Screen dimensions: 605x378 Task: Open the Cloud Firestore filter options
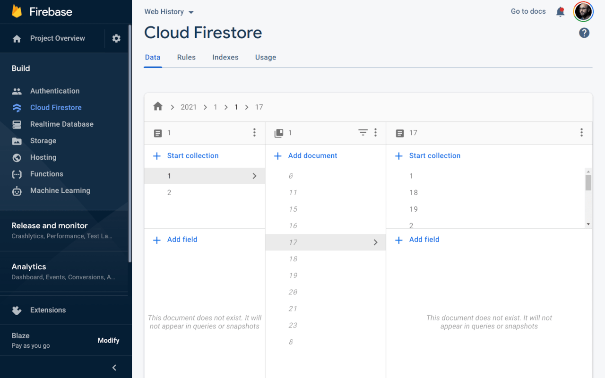coord(363,133)
